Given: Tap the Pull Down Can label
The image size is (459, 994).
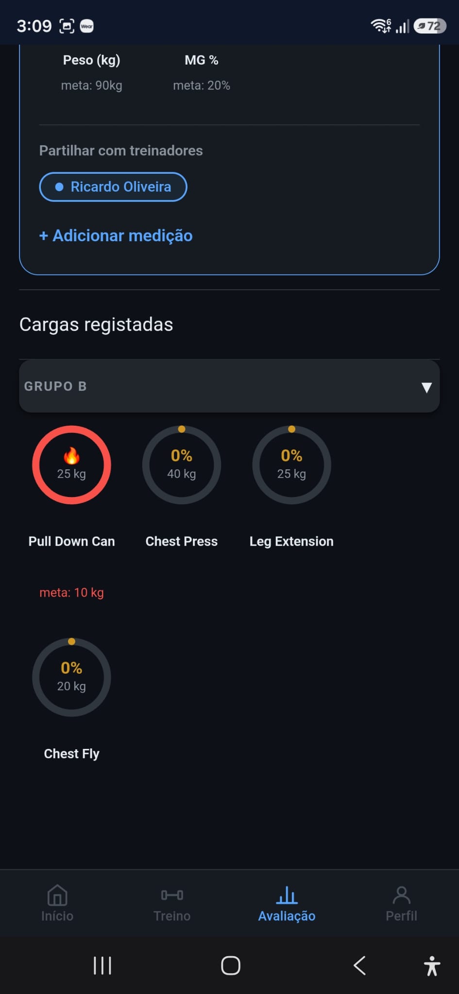Looking at the screenshot, I should (71, 541).
